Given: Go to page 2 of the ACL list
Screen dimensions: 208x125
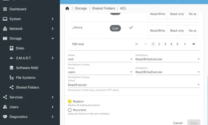Looking at the screenshot, I should coord(159,44).
